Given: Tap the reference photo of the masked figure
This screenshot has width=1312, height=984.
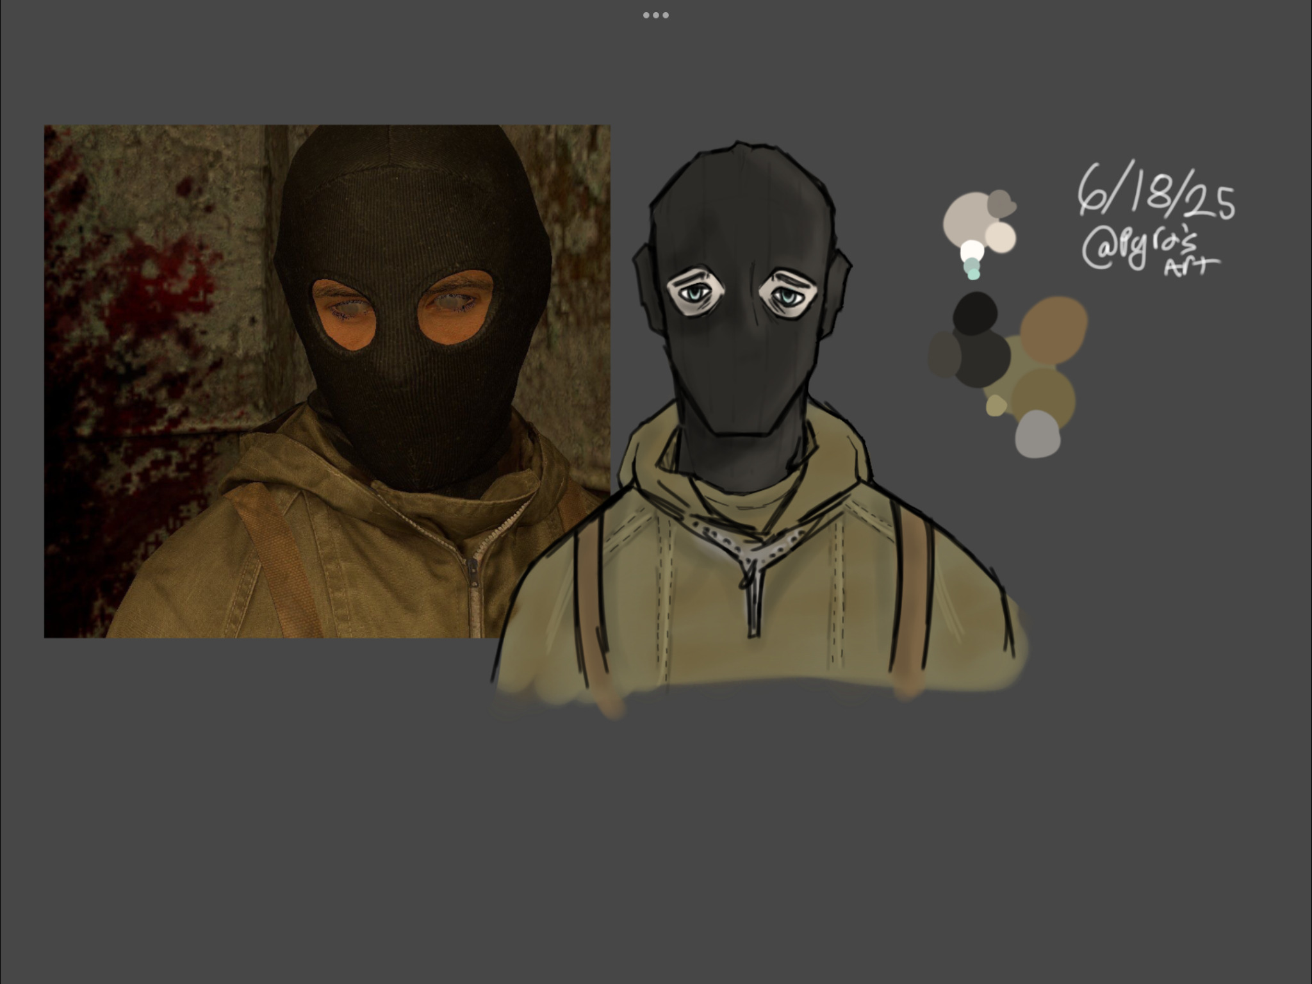Looking at the screenshot, I should click(x=327, y=381).
